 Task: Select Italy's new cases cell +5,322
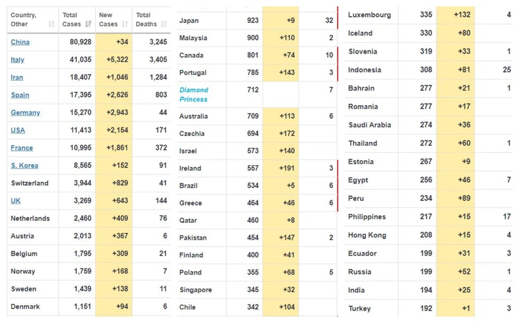coord(112,60)
